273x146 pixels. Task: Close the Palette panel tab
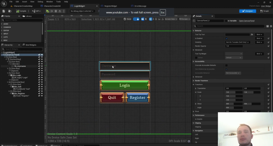[19, 16]
